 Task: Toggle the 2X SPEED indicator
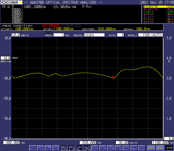(51, 26)
